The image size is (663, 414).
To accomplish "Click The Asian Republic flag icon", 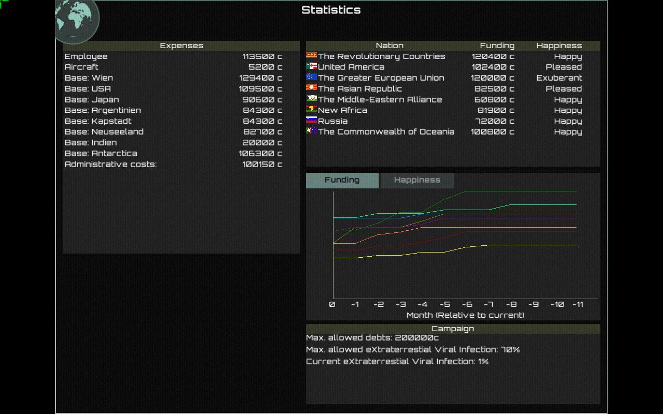I will (x=311, y=88).
